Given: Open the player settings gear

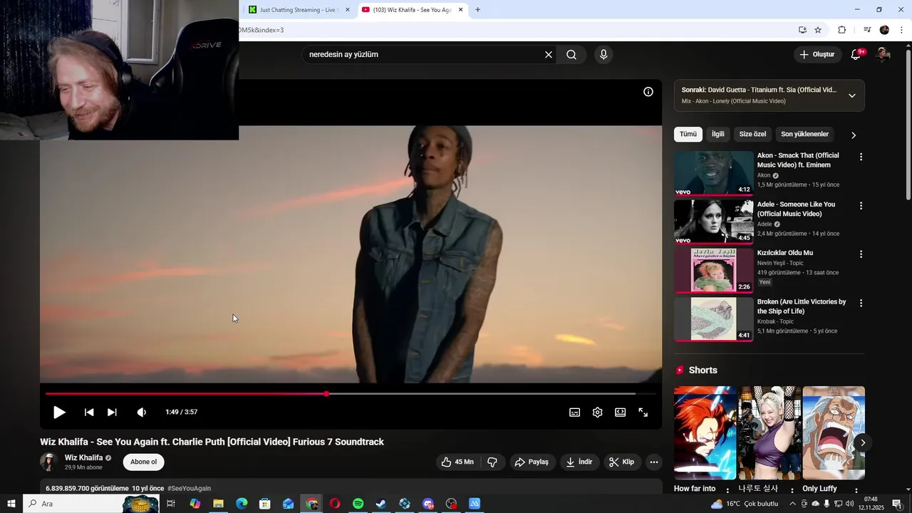Looking at the screenshot, I should tap(597, 413).
